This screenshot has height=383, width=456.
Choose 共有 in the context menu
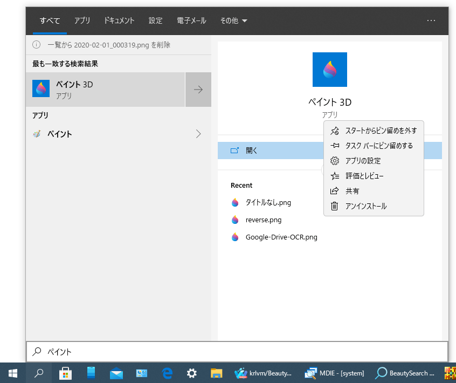pos(374,191)
